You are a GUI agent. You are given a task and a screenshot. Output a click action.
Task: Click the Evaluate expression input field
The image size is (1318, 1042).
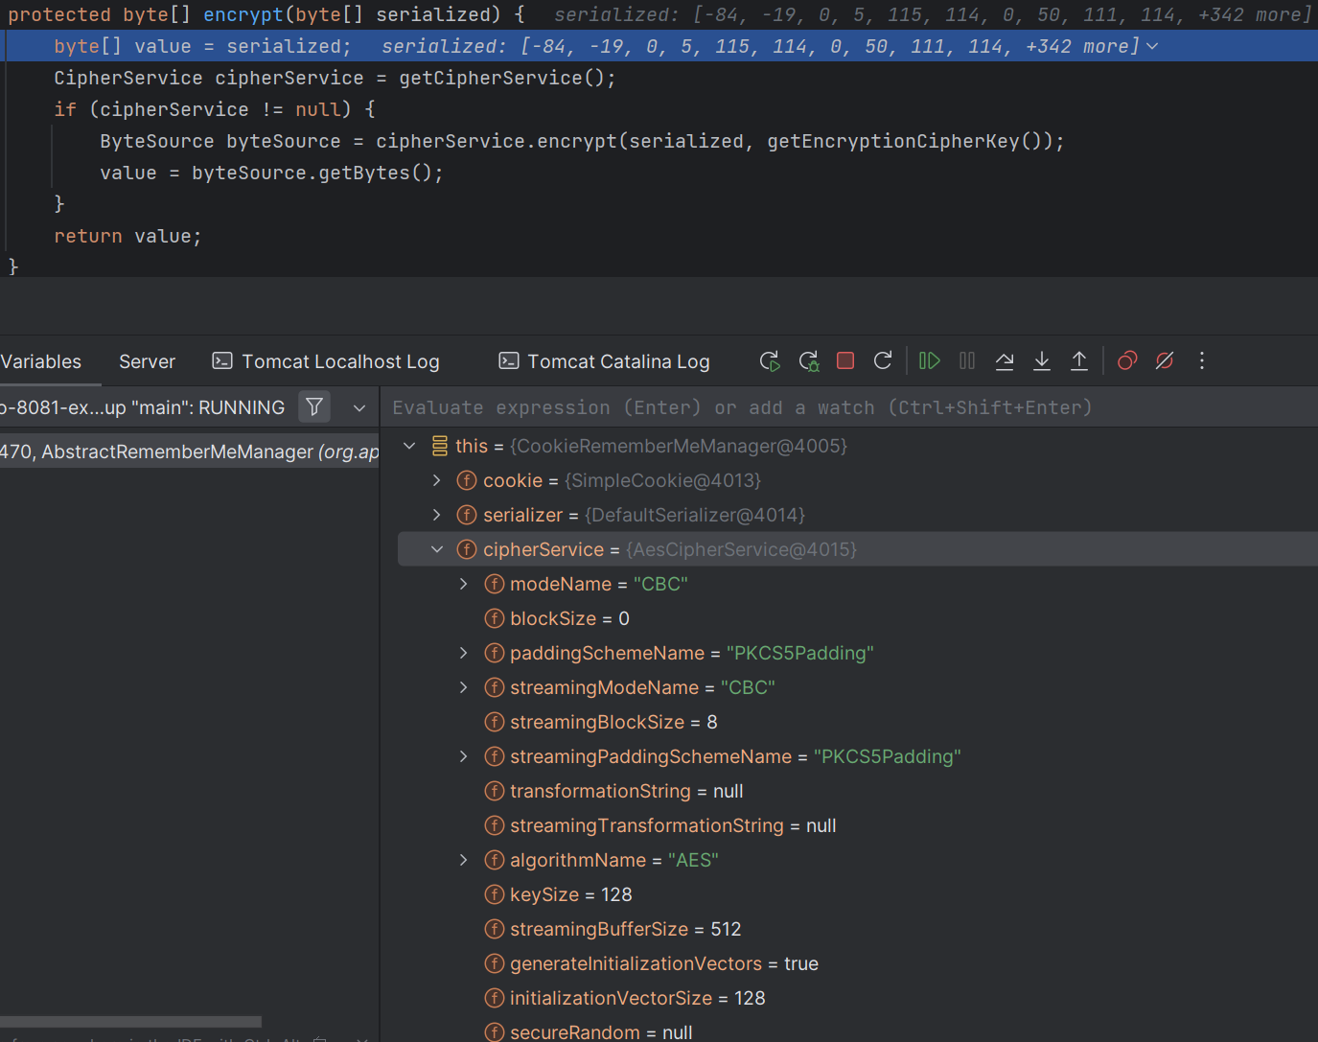coord(848,407)
